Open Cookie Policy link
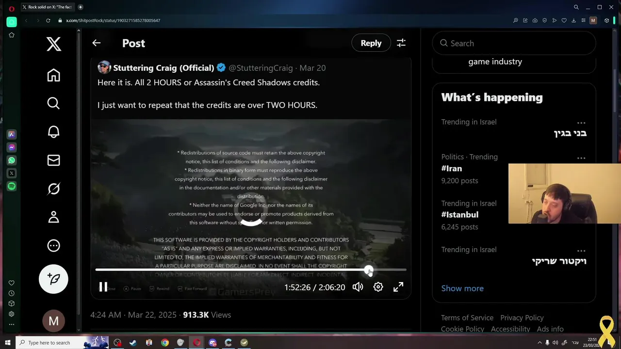Screen dimensions: 621x349 (x=462, y=329)
